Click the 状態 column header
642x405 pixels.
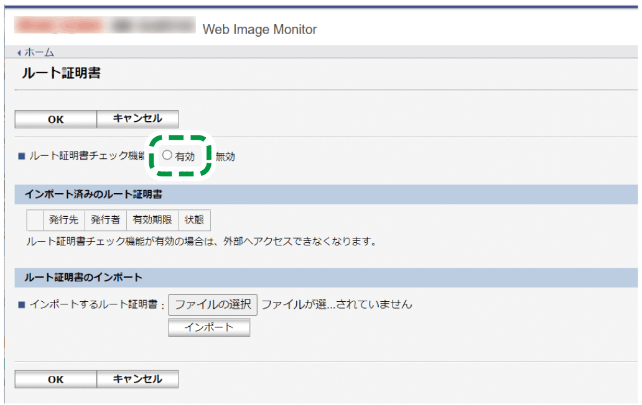tap(194, 220)
